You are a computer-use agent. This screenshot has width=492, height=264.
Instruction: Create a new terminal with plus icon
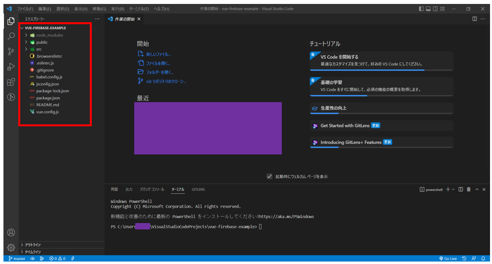coord(448,189)
